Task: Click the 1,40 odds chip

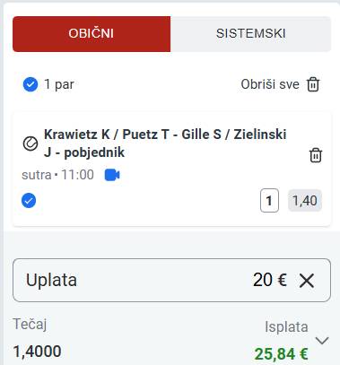Action: pos(305,200)
